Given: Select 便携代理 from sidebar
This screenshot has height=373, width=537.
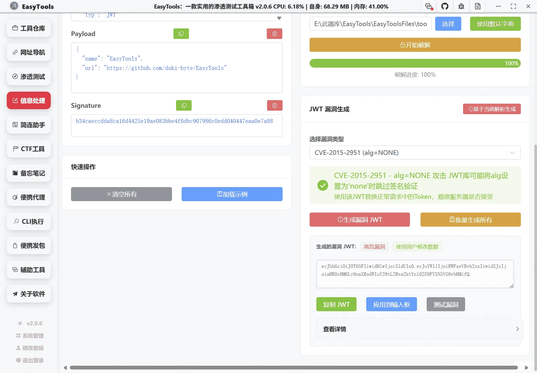Looking at the screenshot, I should 28,197.
